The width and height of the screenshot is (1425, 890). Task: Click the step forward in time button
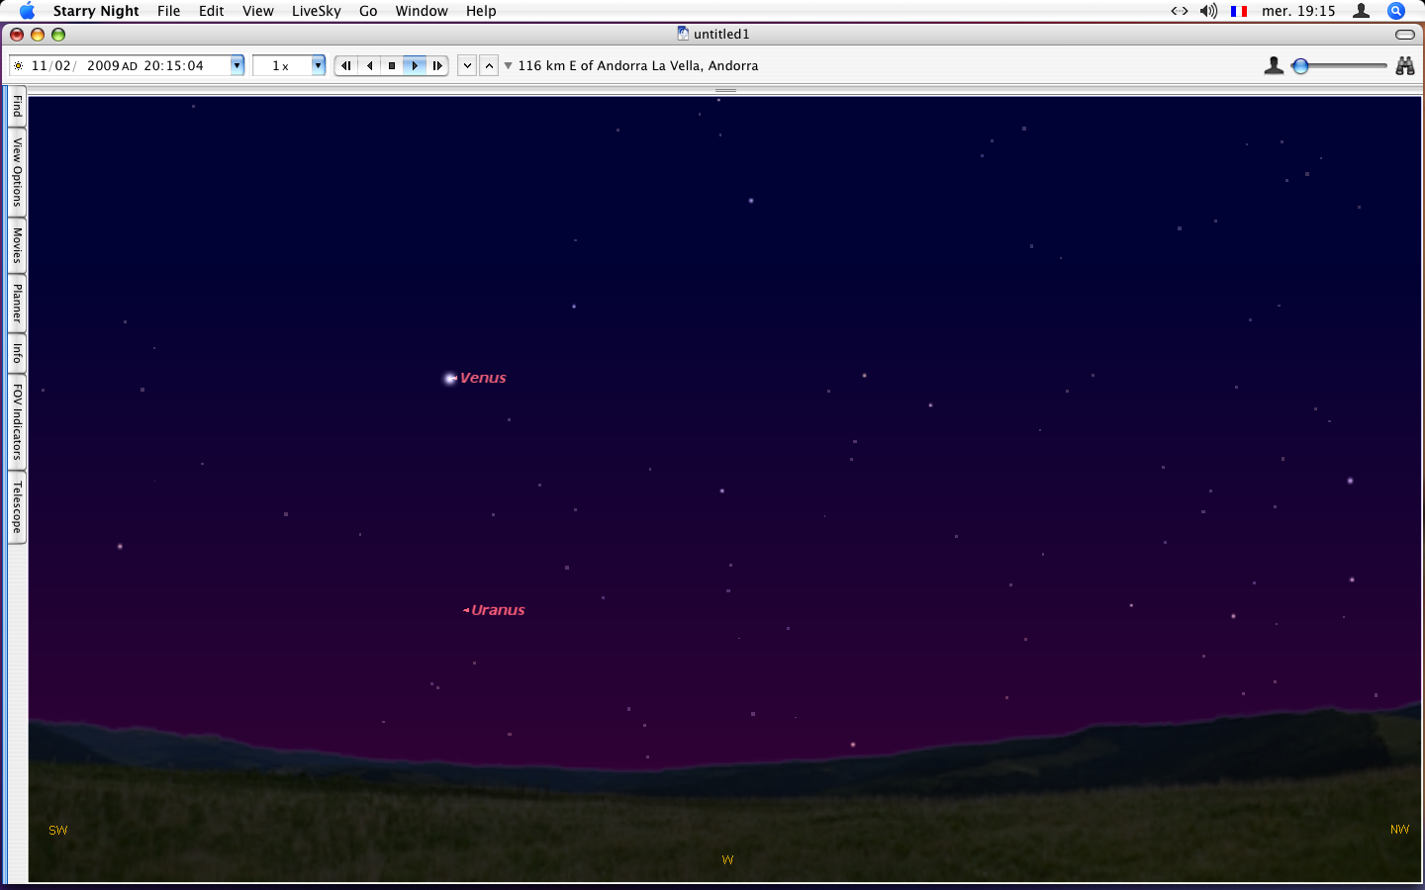coord(437,66)
